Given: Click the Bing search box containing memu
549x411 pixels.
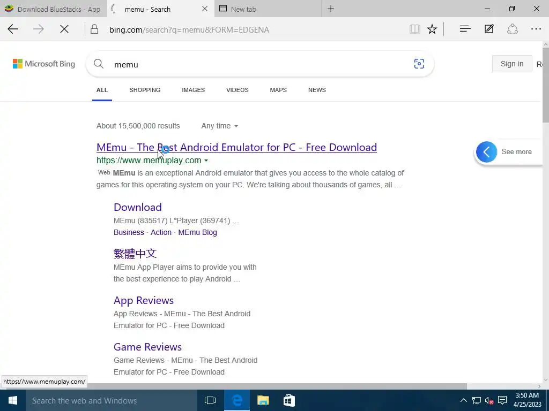Looking at the screenshot, I should [259, 64].
